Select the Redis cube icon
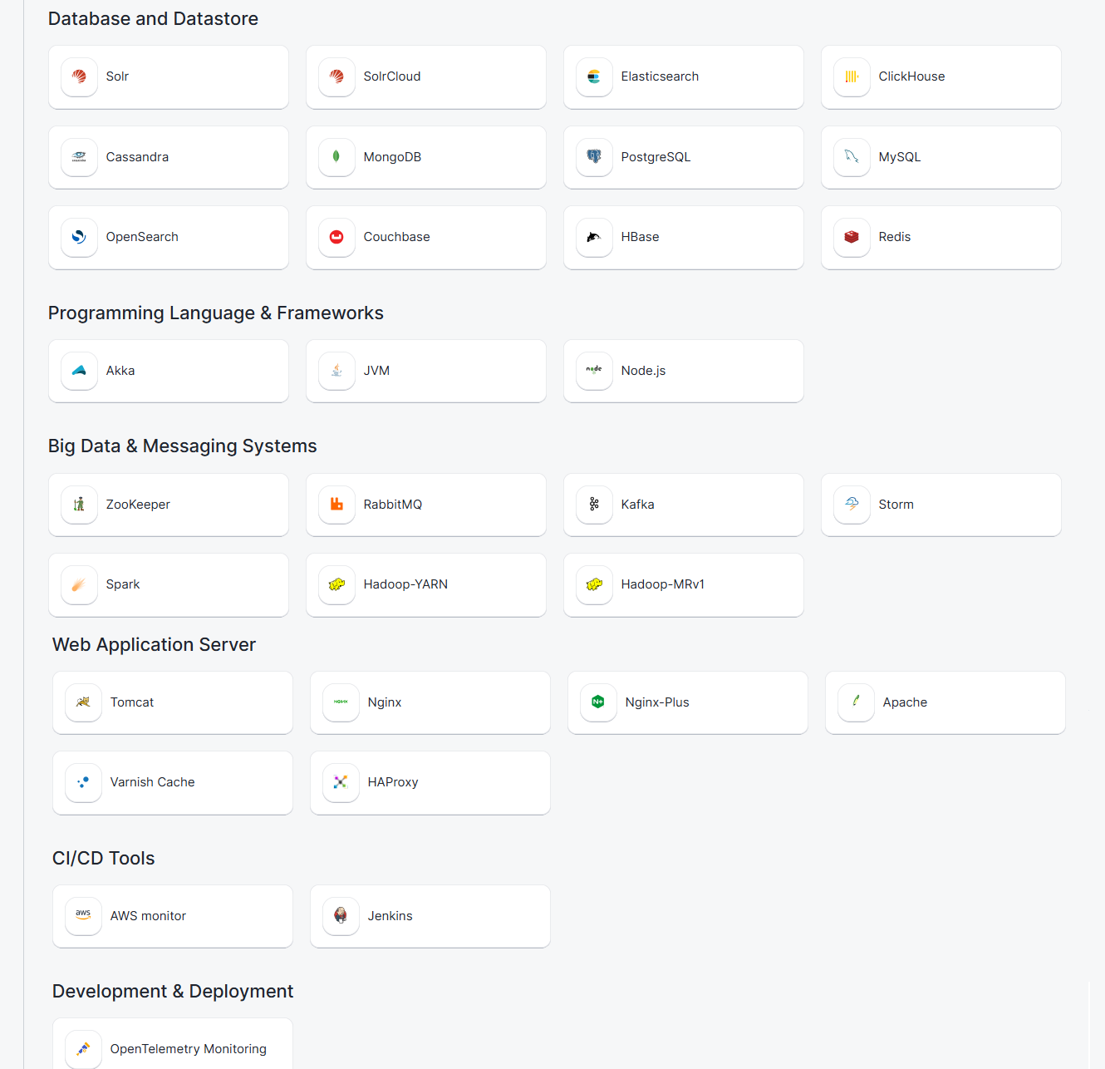Image resolution: width=1105 pixels, height=1069 pixels. tap(852, 237)
